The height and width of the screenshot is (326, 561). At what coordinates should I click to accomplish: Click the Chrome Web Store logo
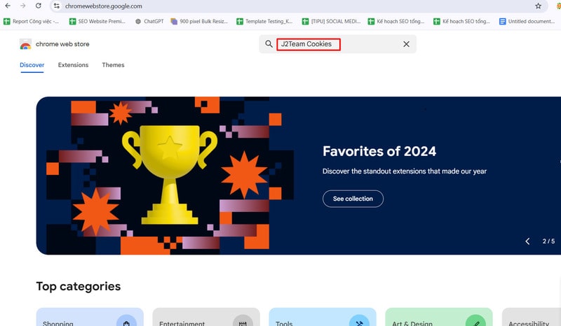25,44
